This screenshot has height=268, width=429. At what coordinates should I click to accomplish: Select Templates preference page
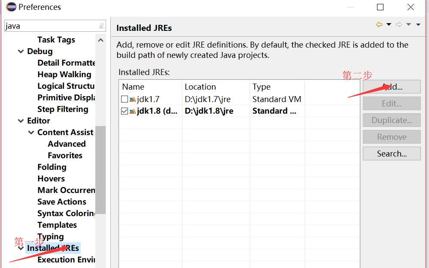[x=57, y=225]
